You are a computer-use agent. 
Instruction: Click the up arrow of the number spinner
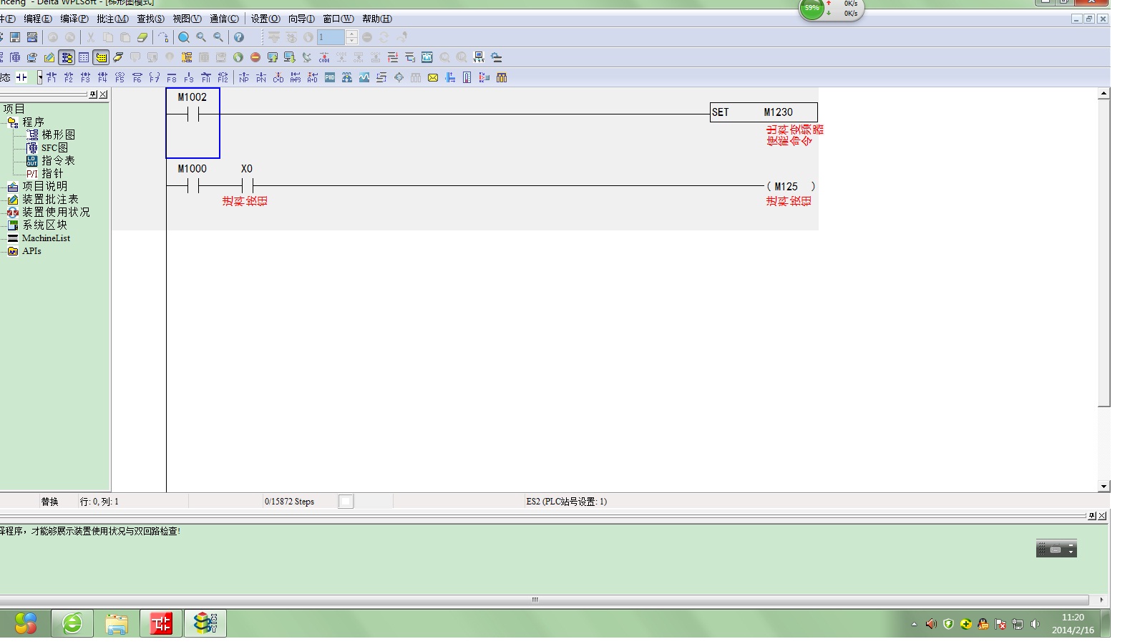pos(351,34)
